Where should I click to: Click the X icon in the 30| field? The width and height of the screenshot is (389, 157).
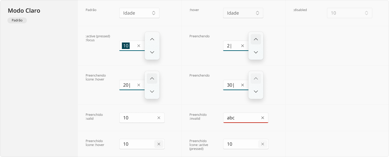[x=242, y=85]
